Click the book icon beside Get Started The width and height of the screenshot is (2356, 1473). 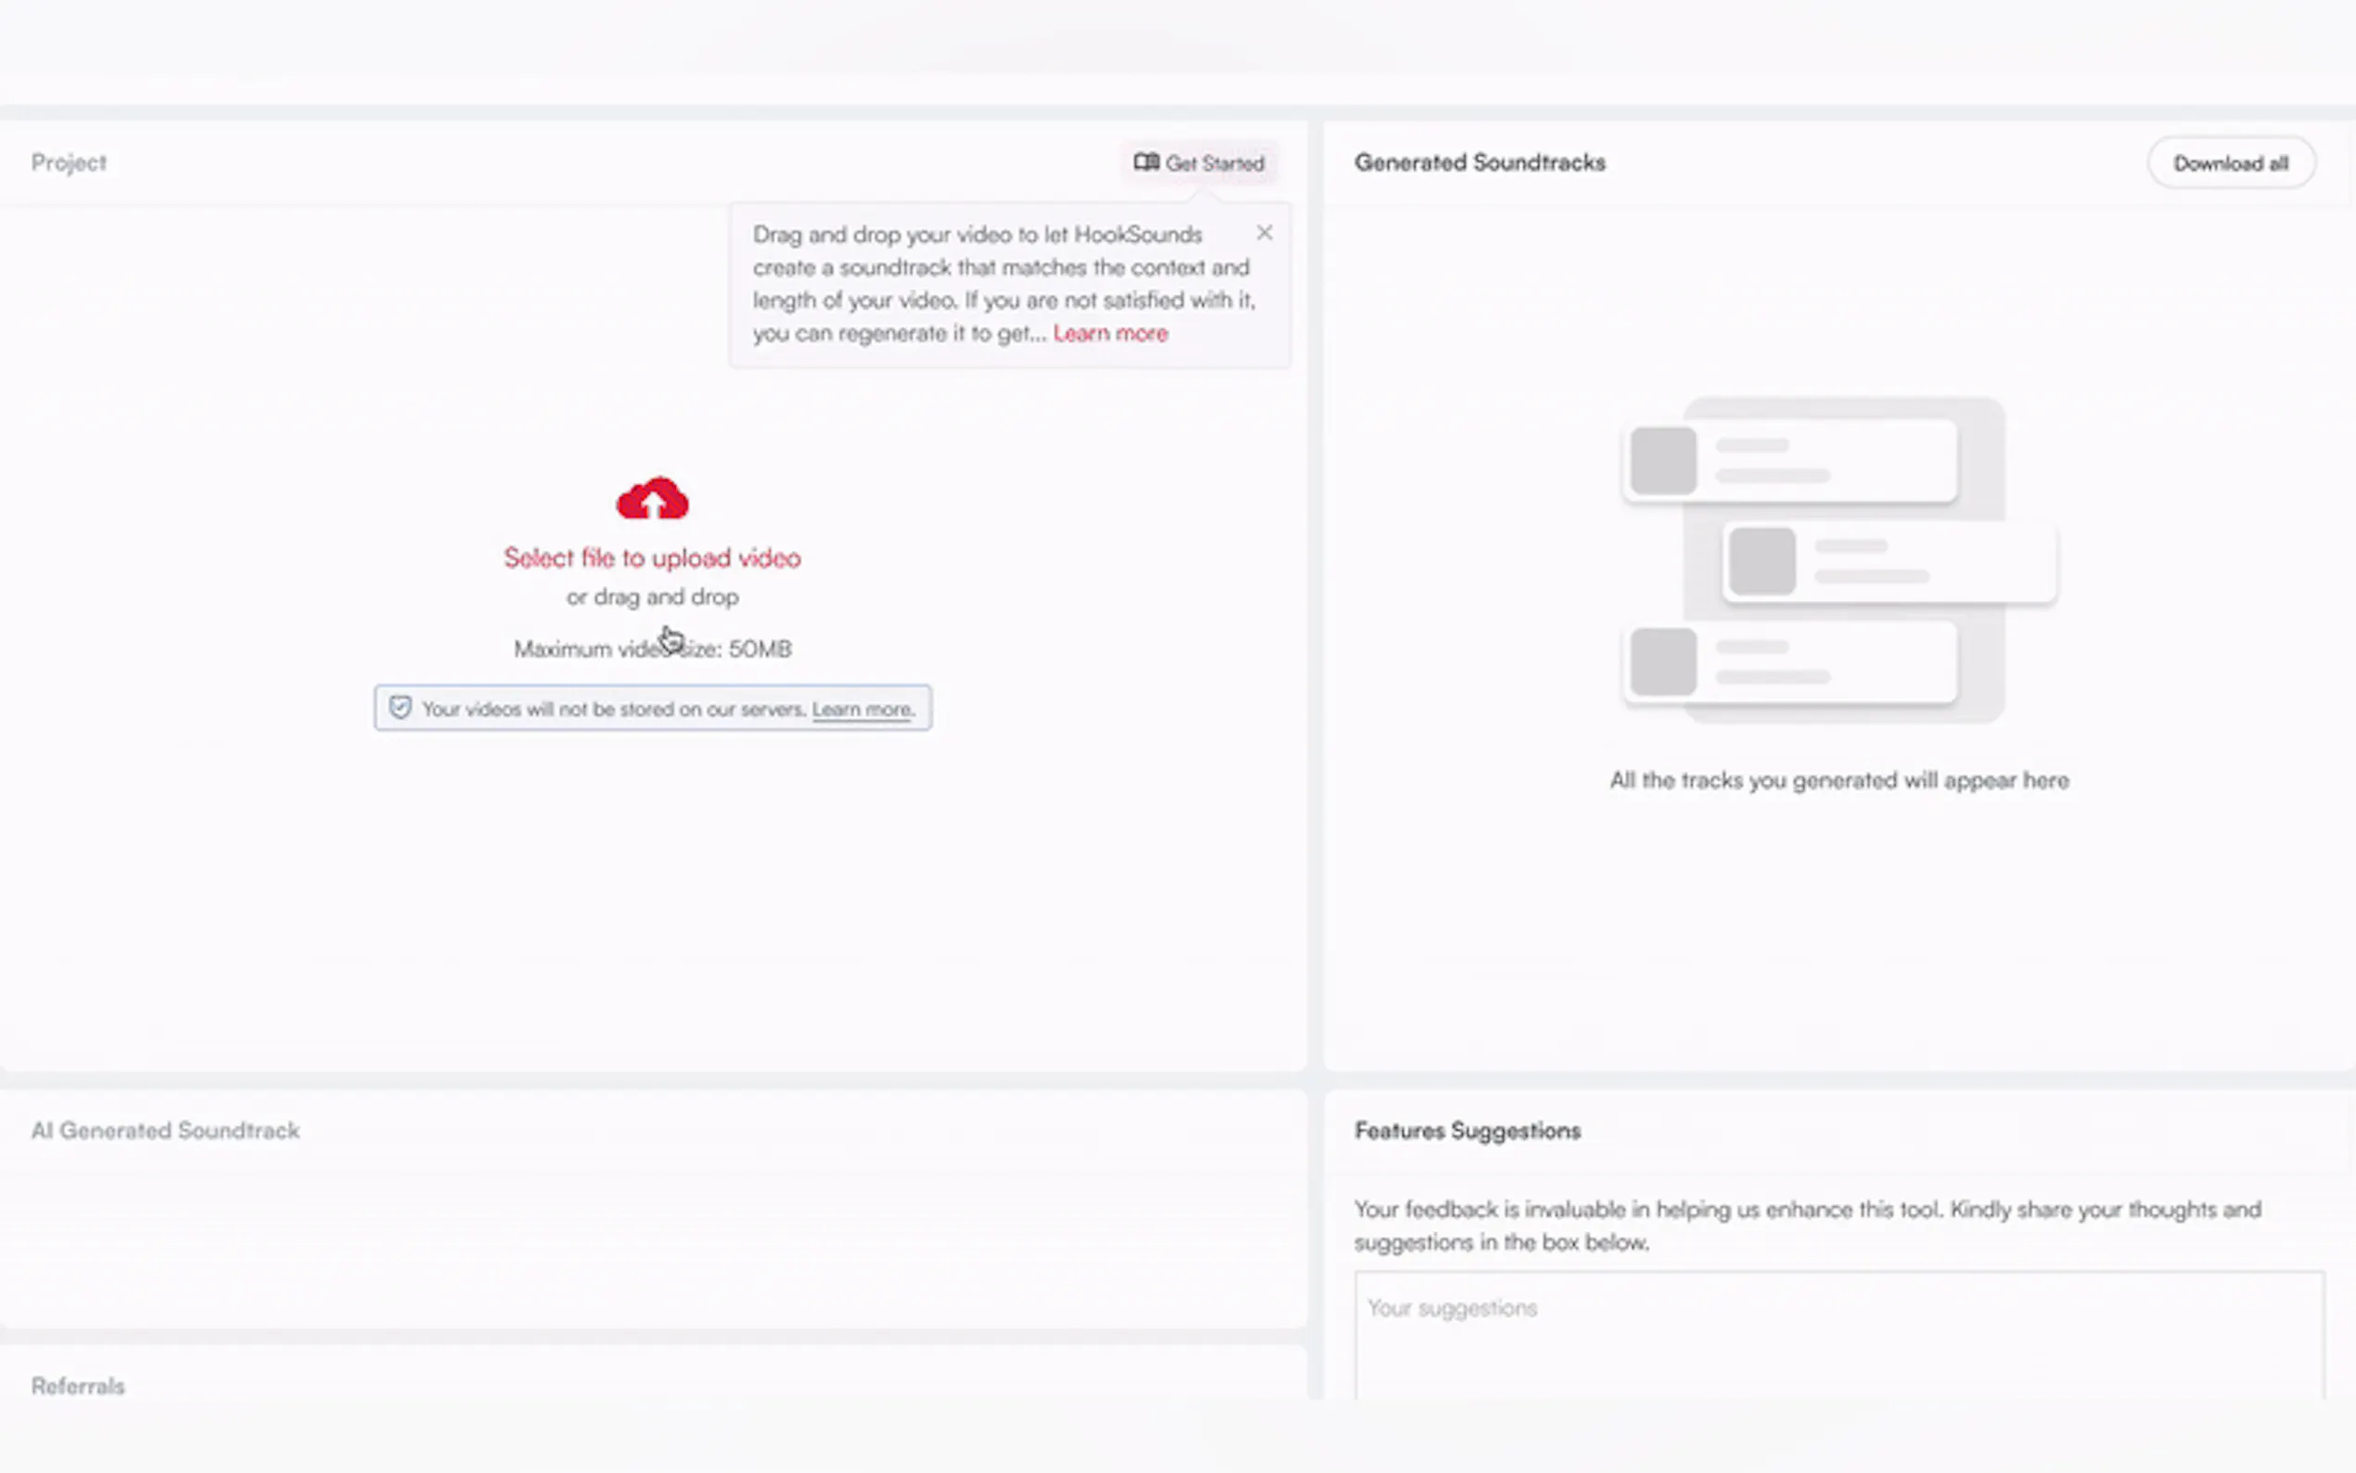(1146, 161)
